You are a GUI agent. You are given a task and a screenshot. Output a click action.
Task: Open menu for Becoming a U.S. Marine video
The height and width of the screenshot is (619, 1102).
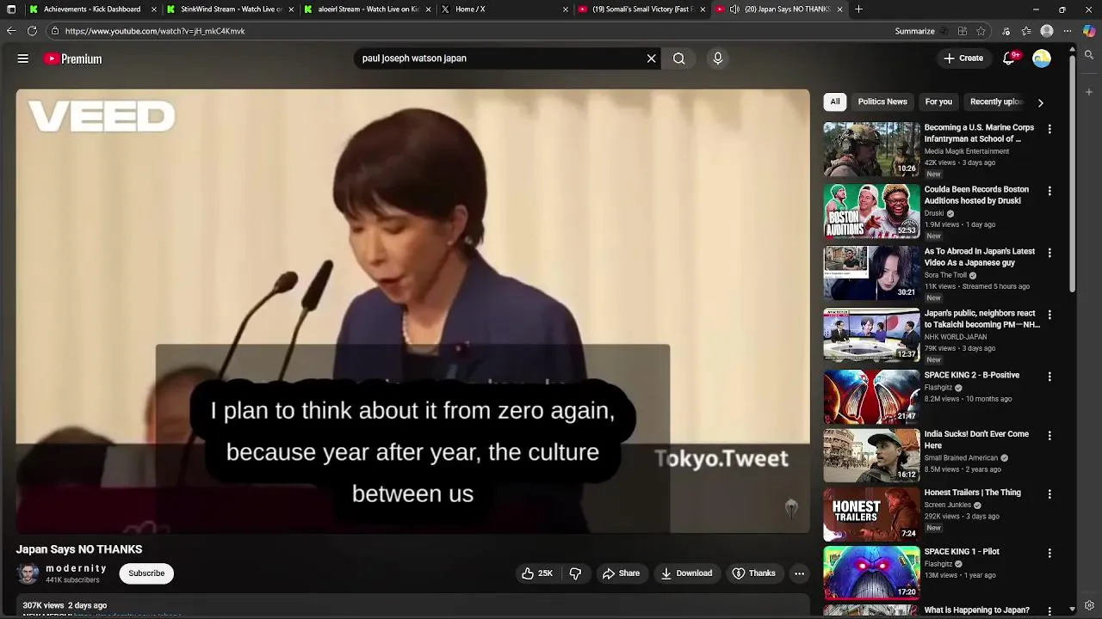[1049, 129]
